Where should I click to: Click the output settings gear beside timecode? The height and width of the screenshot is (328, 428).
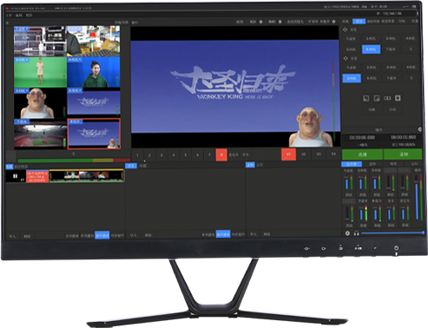tap(420, 129)
